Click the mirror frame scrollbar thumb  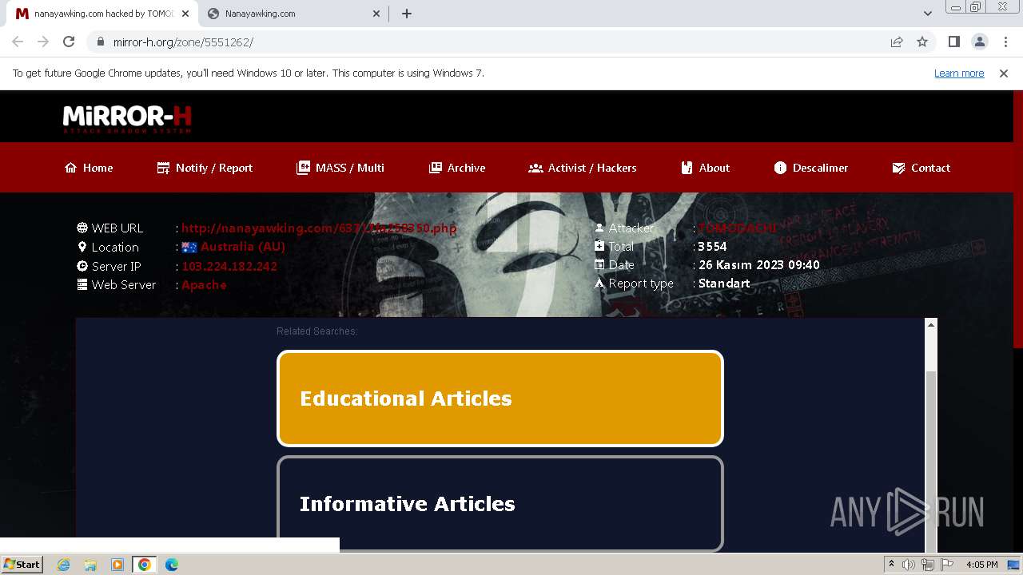coord(930,461)
